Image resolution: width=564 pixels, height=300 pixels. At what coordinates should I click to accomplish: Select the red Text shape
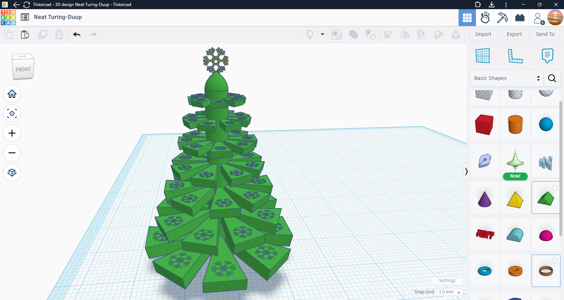click(x=485, y=235)
